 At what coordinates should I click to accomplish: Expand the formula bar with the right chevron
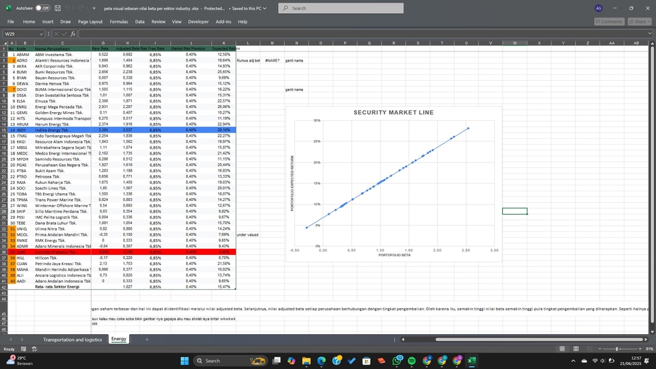coord(649,34)
